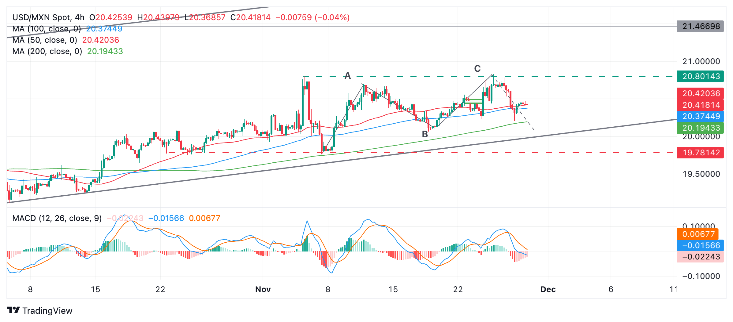Click the Nov label on time axis
Image resolution: width=733 pixels, height=322 pixels.
pyautogui.click(x=263, y=289)
